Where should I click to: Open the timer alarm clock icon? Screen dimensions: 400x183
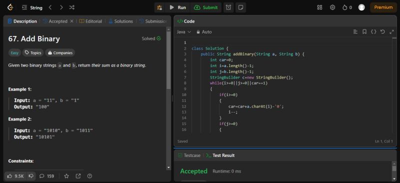pyautogui.click(x=228, y=7)
